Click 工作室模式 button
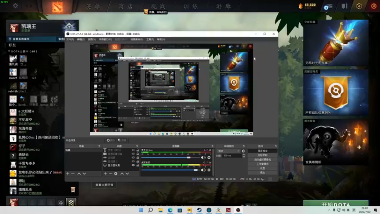380x214 pixels. (263, 164)
